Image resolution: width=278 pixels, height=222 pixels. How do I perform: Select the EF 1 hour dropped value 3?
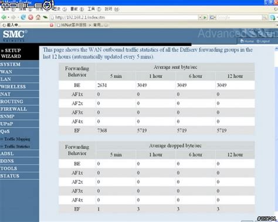click(x=138, y=209)
